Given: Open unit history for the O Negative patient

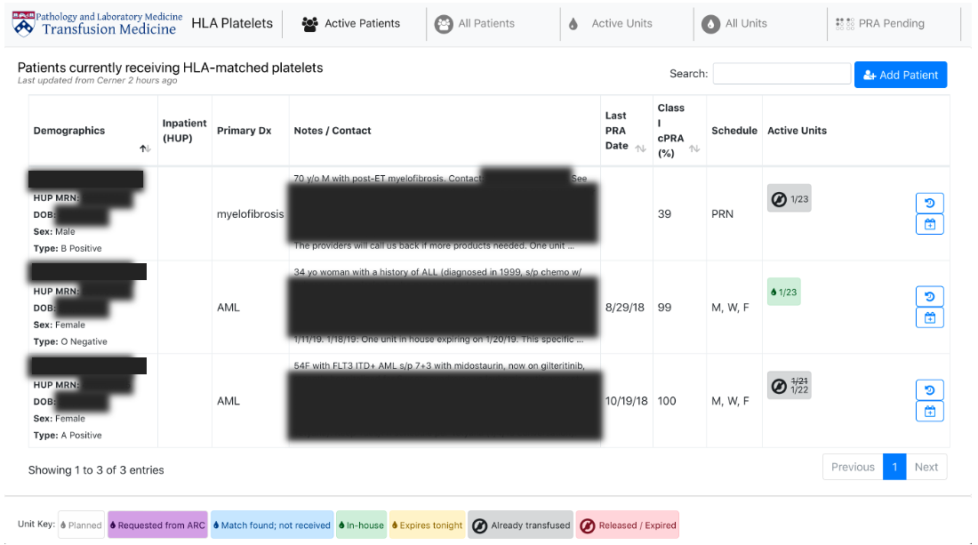Looking at the screenshot, I should pyautogui.click(x=929, y=296).
